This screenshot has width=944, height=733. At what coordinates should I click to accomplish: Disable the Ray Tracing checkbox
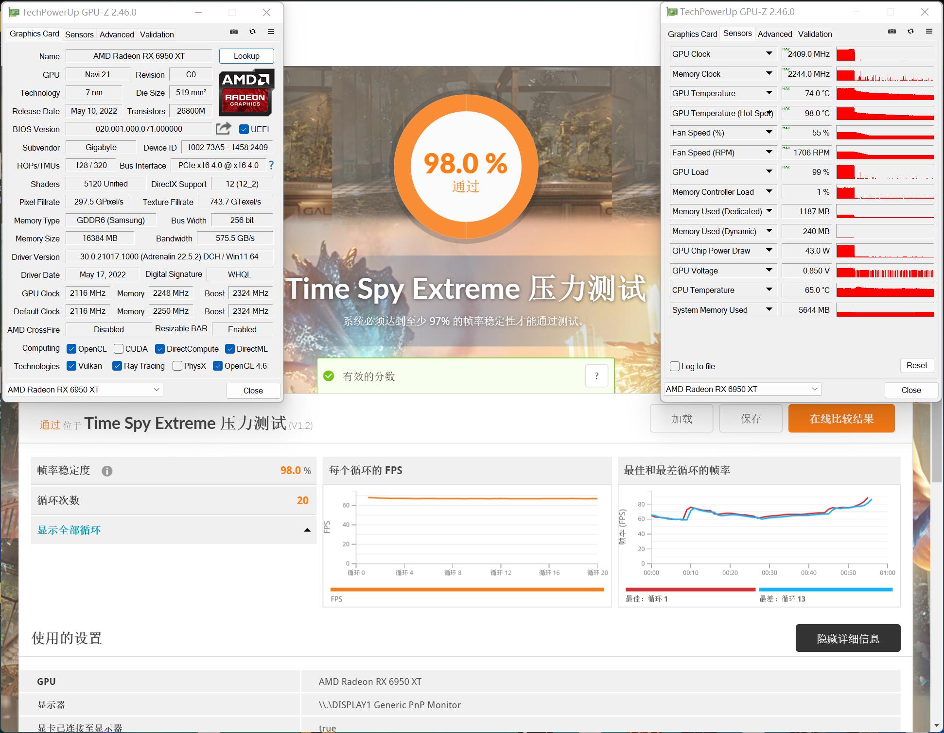(117, 366)
